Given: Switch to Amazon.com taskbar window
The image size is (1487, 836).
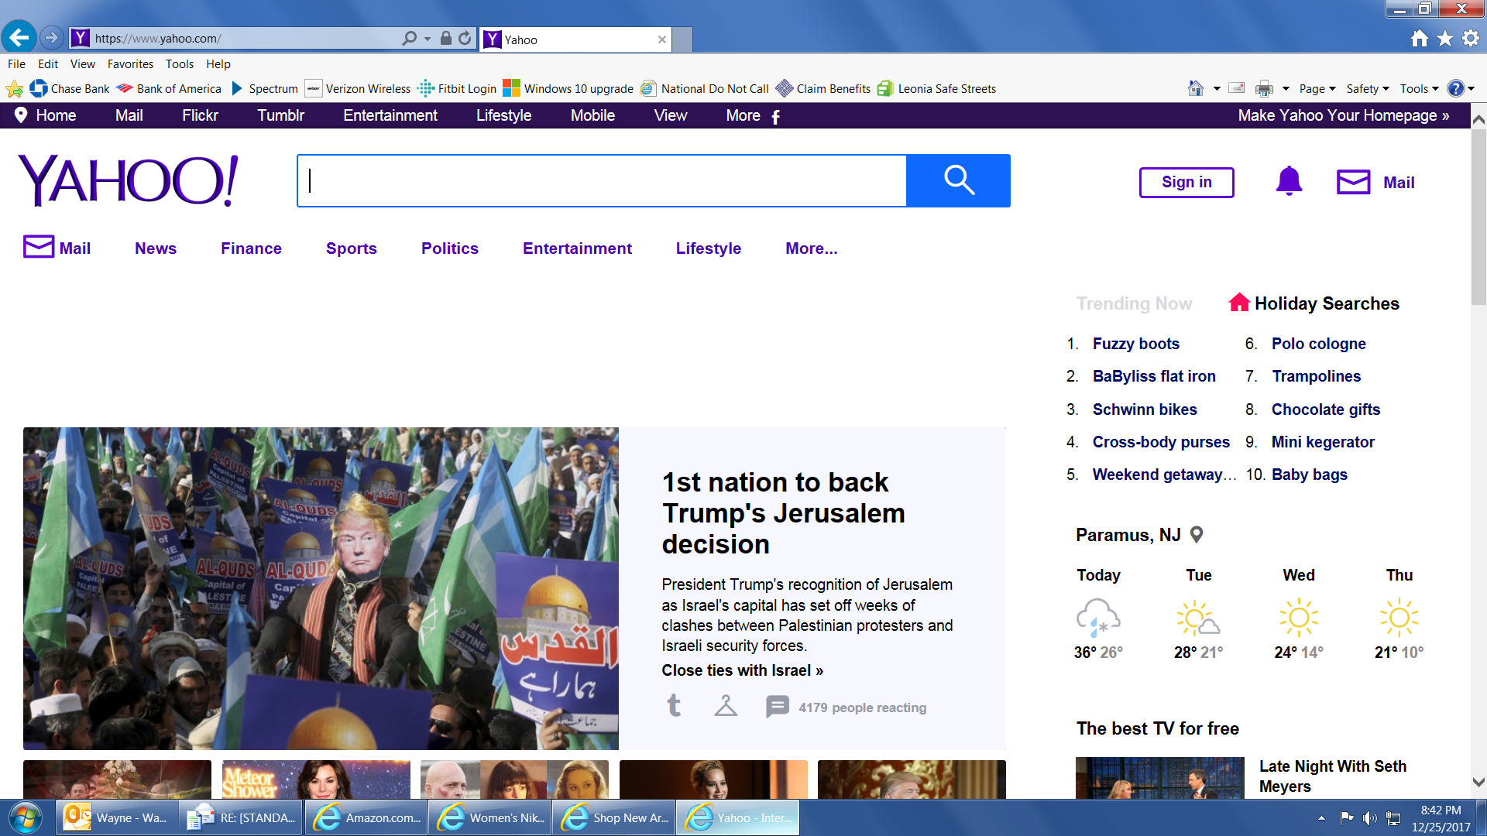Looking at the screenshot, I should click(367, 817).
